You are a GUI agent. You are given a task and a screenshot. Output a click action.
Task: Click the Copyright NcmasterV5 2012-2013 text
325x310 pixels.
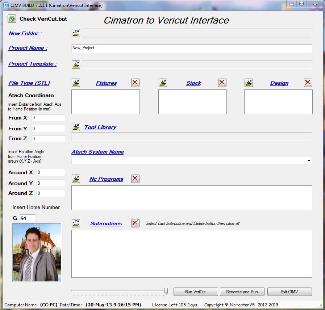pos(241,305)
